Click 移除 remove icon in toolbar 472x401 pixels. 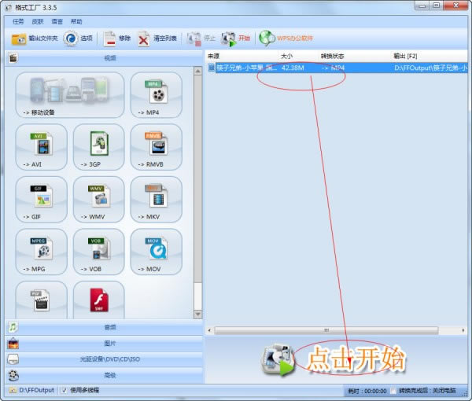109,39
